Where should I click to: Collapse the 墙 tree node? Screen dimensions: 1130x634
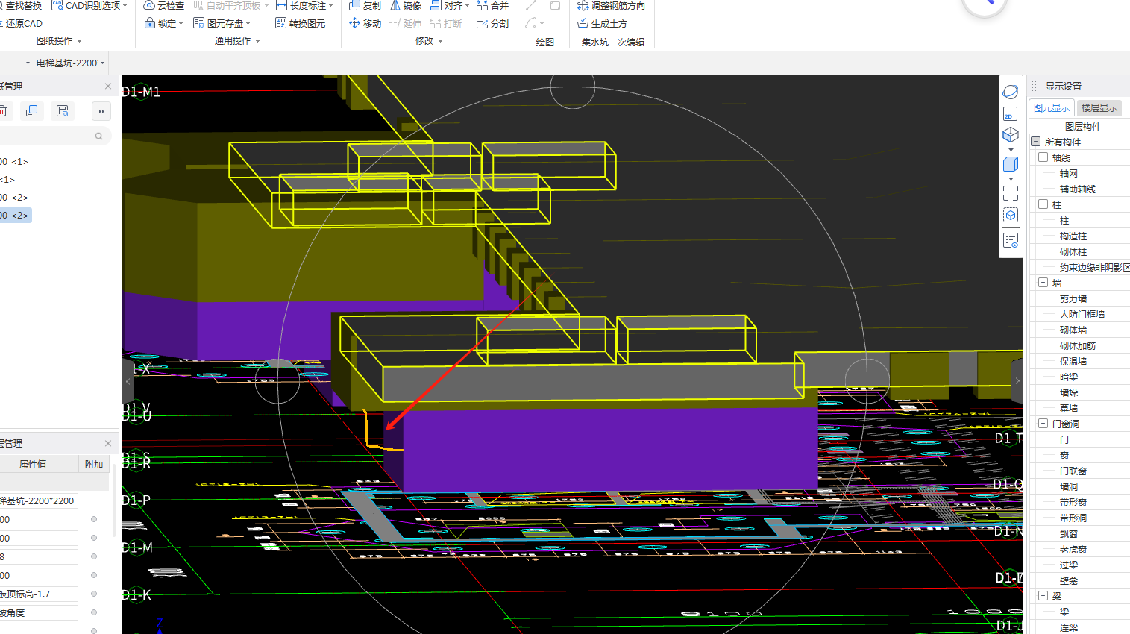click(1043, 283)
